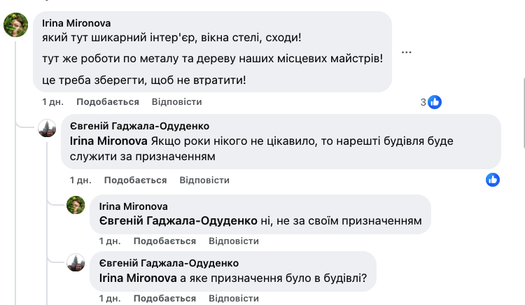
Task: Reply to Irina's top-level comment
Action: point(176,102)
